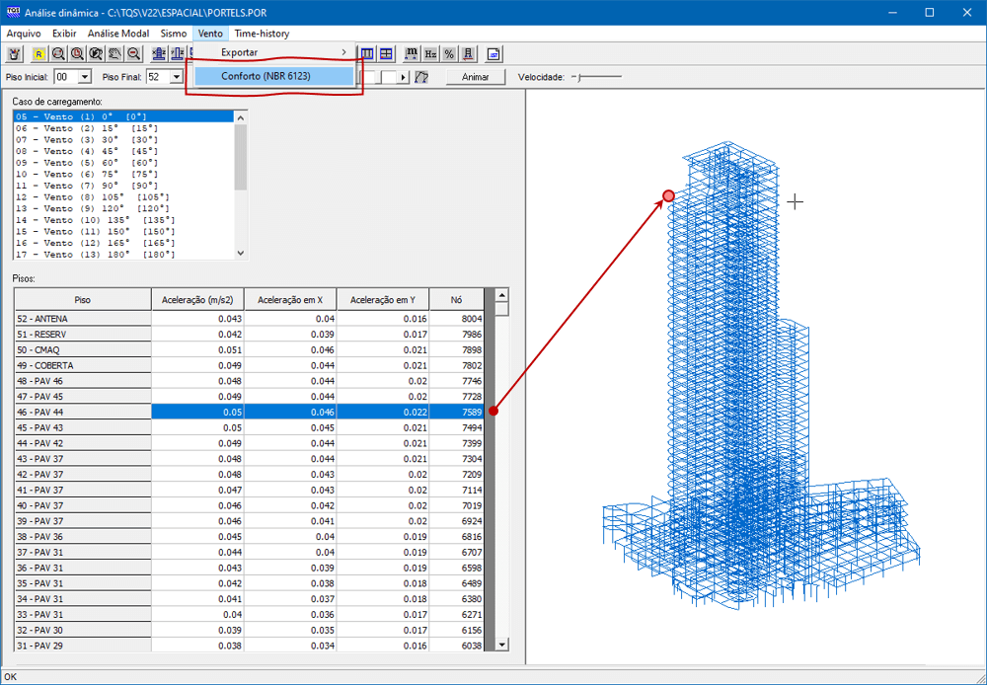Click load case list scroll up arrow
Screen dimensions: 987x685
pyautogui.click(x=241, y=117)
